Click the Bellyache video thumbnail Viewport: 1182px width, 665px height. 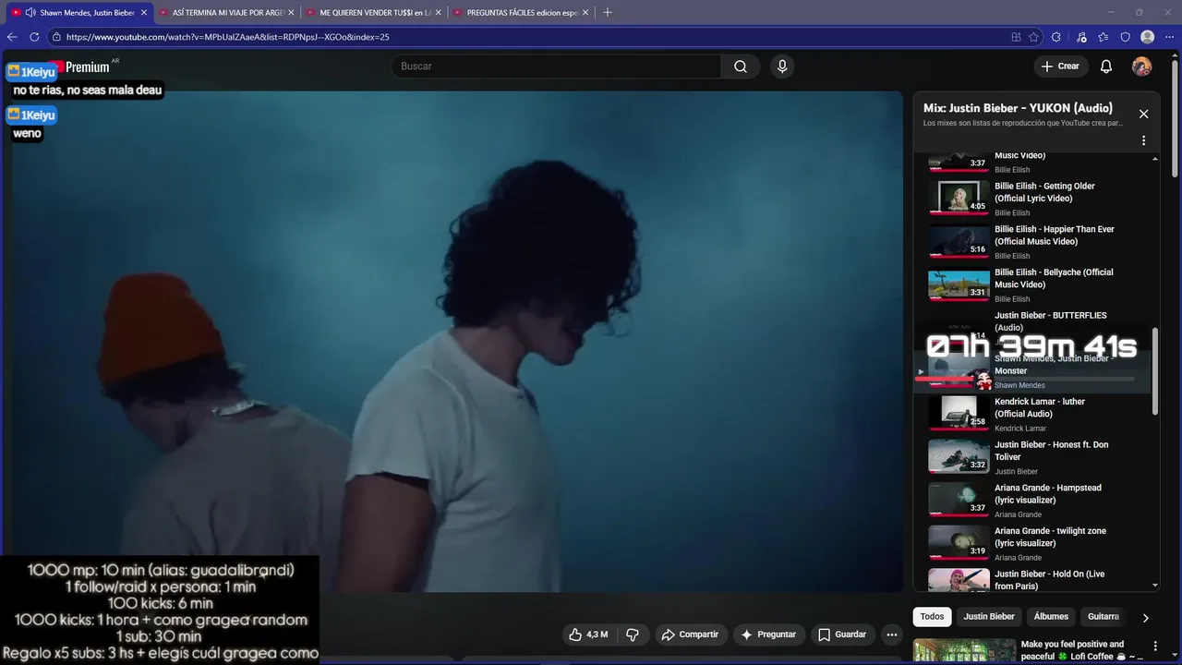[959, 284]
